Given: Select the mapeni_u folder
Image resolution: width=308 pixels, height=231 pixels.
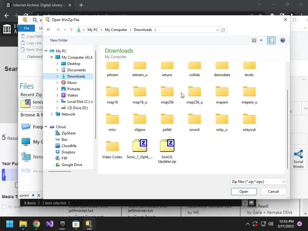Looking at the screenshot, I should coord(249,95).
